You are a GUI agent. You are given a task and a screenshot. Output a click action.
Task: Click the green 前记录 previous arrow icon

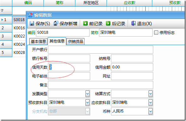pyautogui.click(x=85, y=23)
